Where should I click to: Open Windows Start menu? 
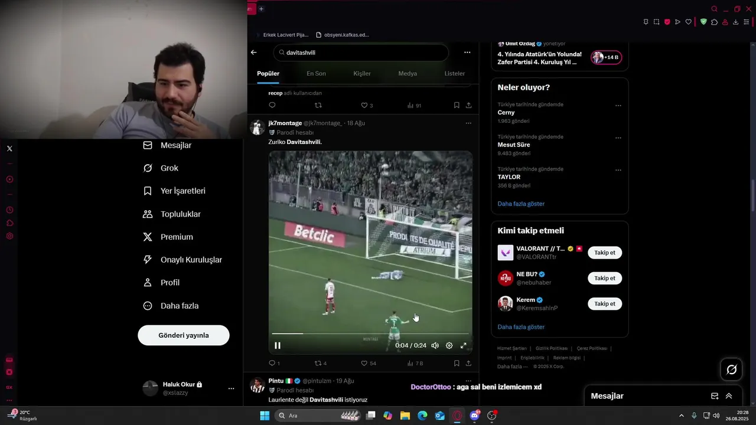[265, 416]
